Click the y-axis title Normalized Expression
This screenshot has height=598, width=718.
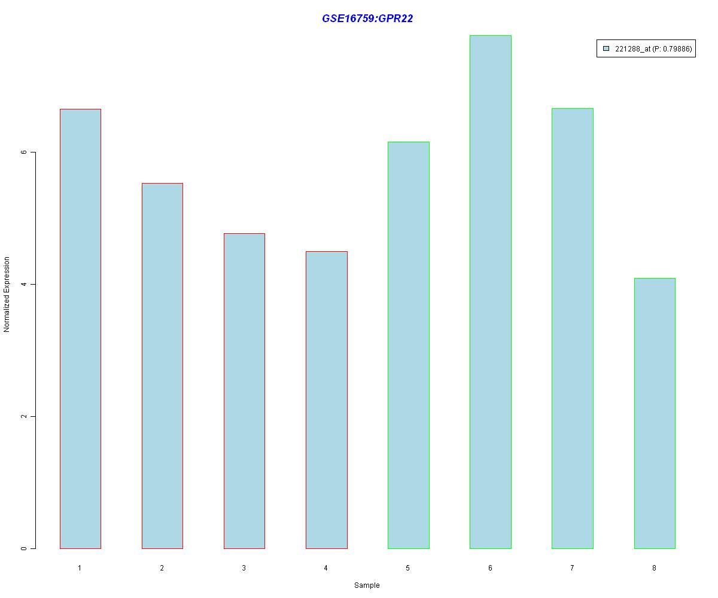pos(7,294)
